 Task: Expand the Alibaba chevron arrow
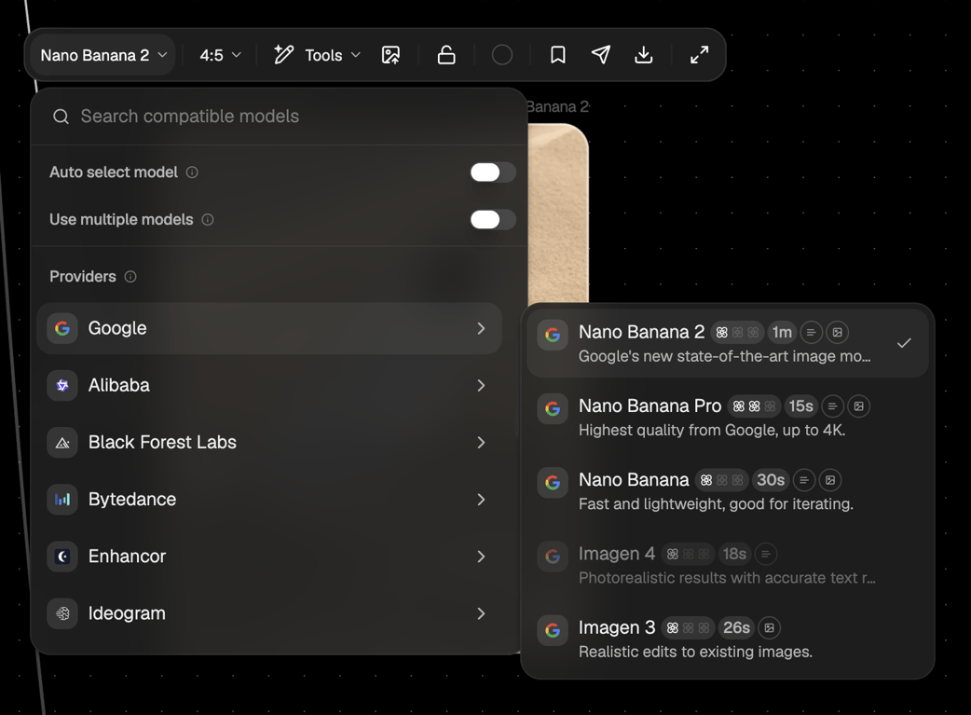pos(481,385)
